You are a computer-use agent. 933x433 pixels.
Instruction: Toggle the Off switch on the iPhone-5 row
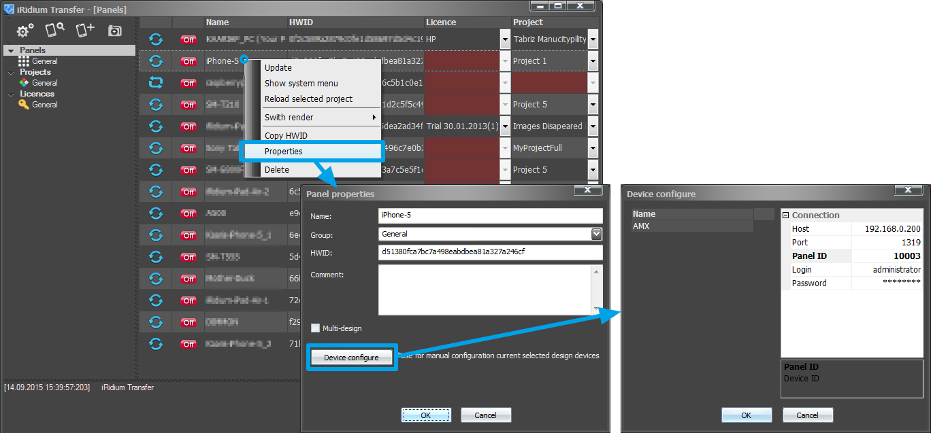pos(188,61)
